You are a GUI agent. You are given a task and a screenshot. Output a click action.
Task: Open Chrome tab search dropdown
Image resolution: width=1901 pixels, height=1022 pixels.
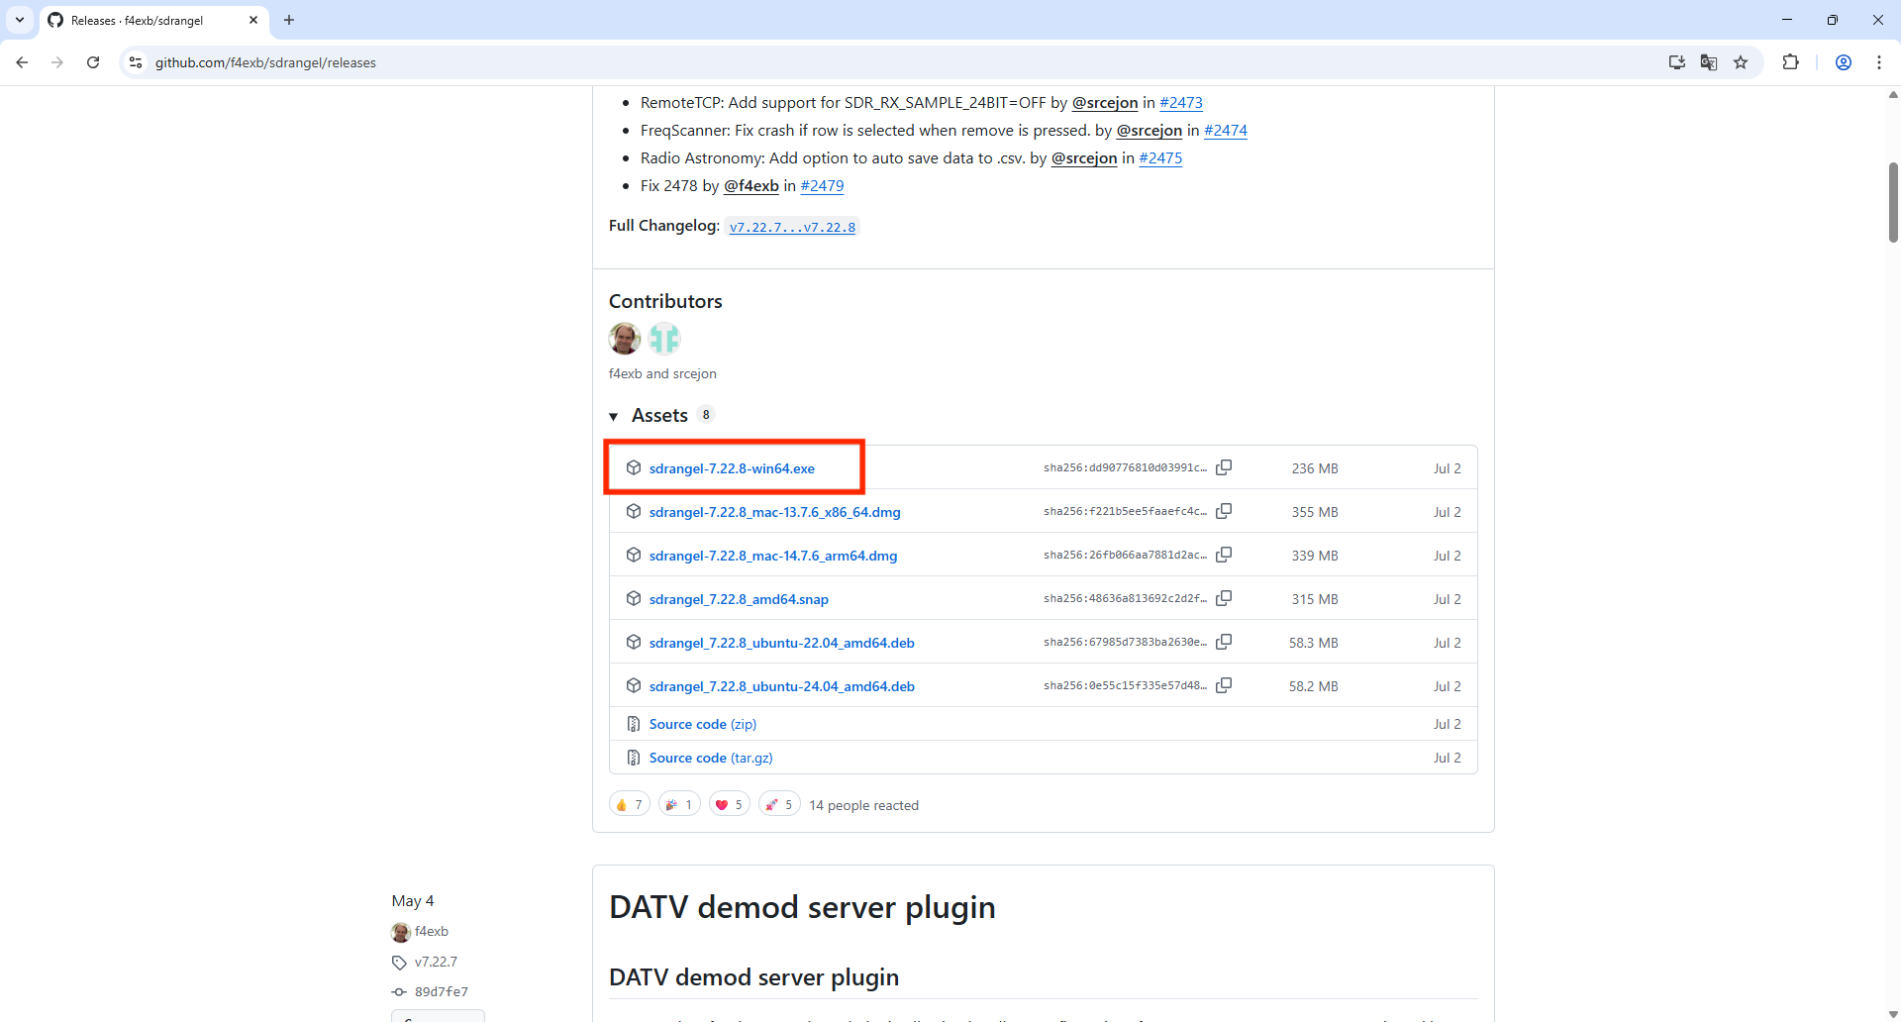click(20, 20)
